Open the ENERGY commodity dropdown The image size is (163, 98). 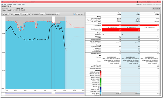click(x=5, y=14)
